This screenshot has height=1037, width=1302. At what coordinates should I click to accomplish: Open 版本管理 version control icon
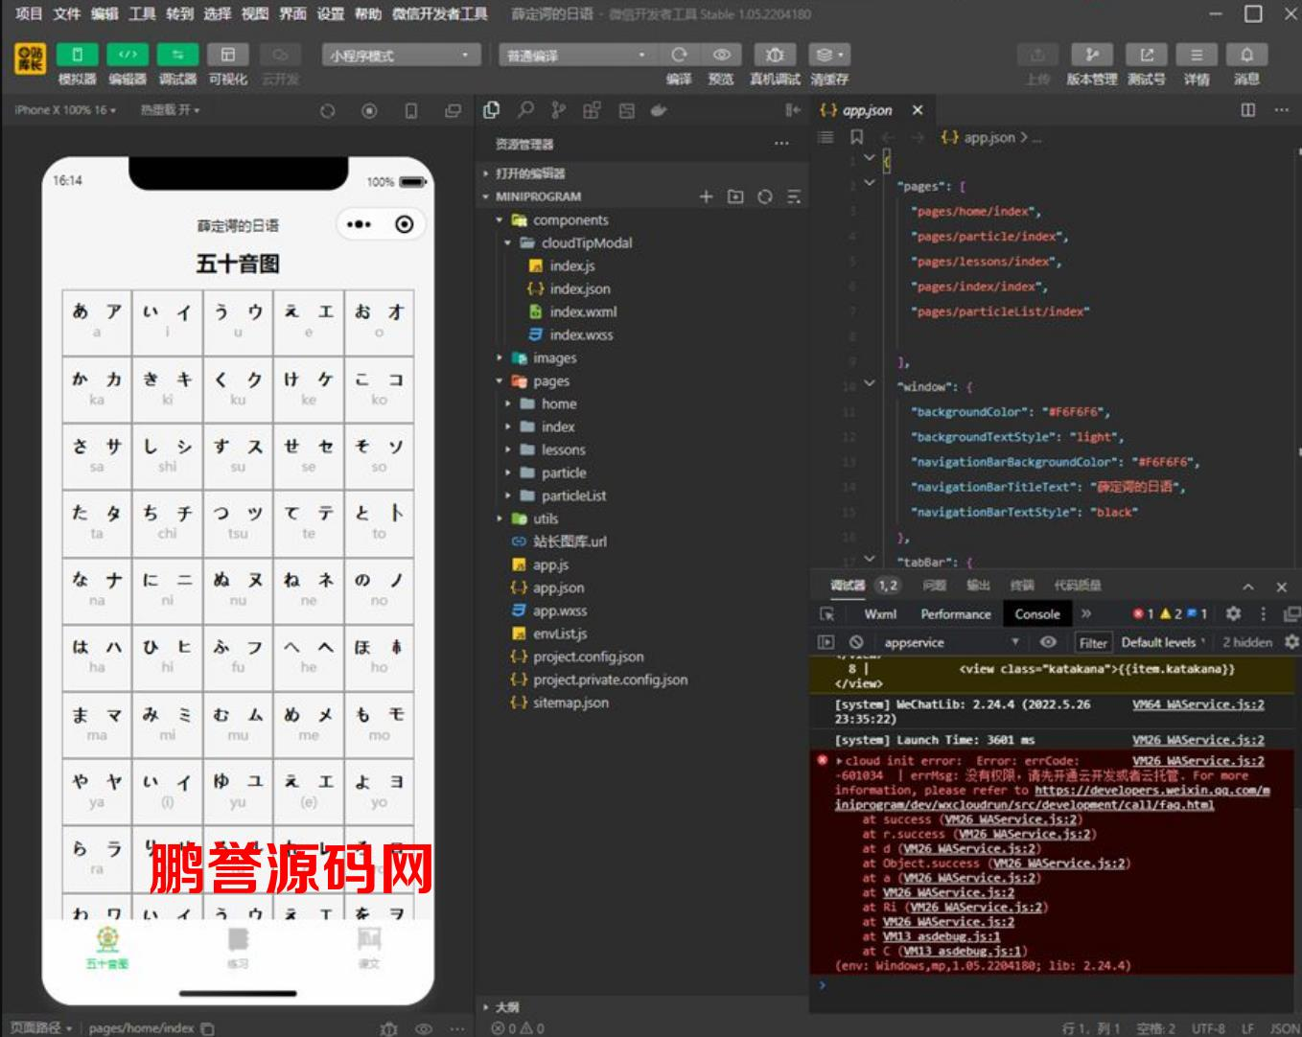click(x=1092, y=55)
